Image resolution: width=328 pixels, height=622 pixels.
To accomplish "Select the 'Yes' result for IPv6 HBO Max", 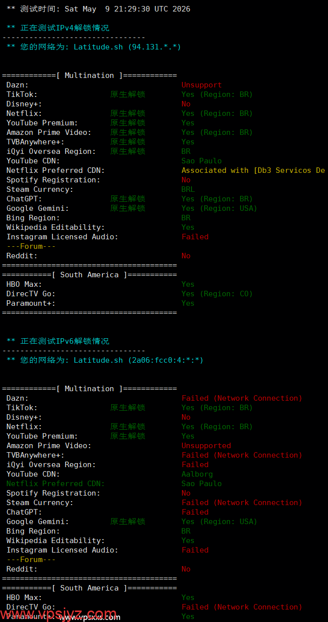I will [188, 598].
